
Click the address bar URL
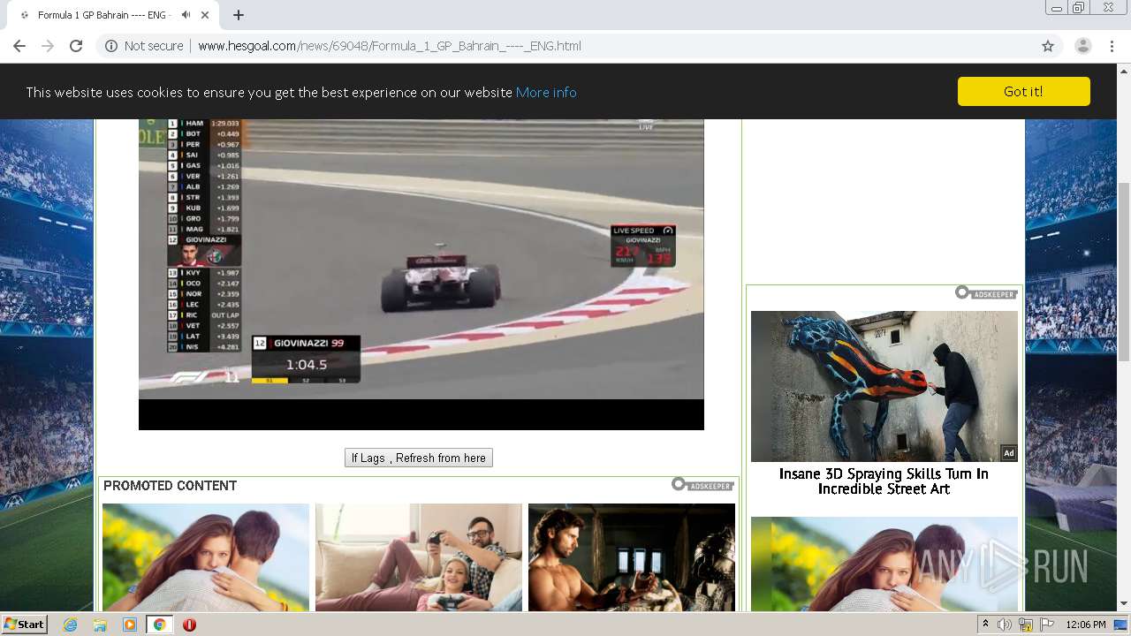click(390, 46)
